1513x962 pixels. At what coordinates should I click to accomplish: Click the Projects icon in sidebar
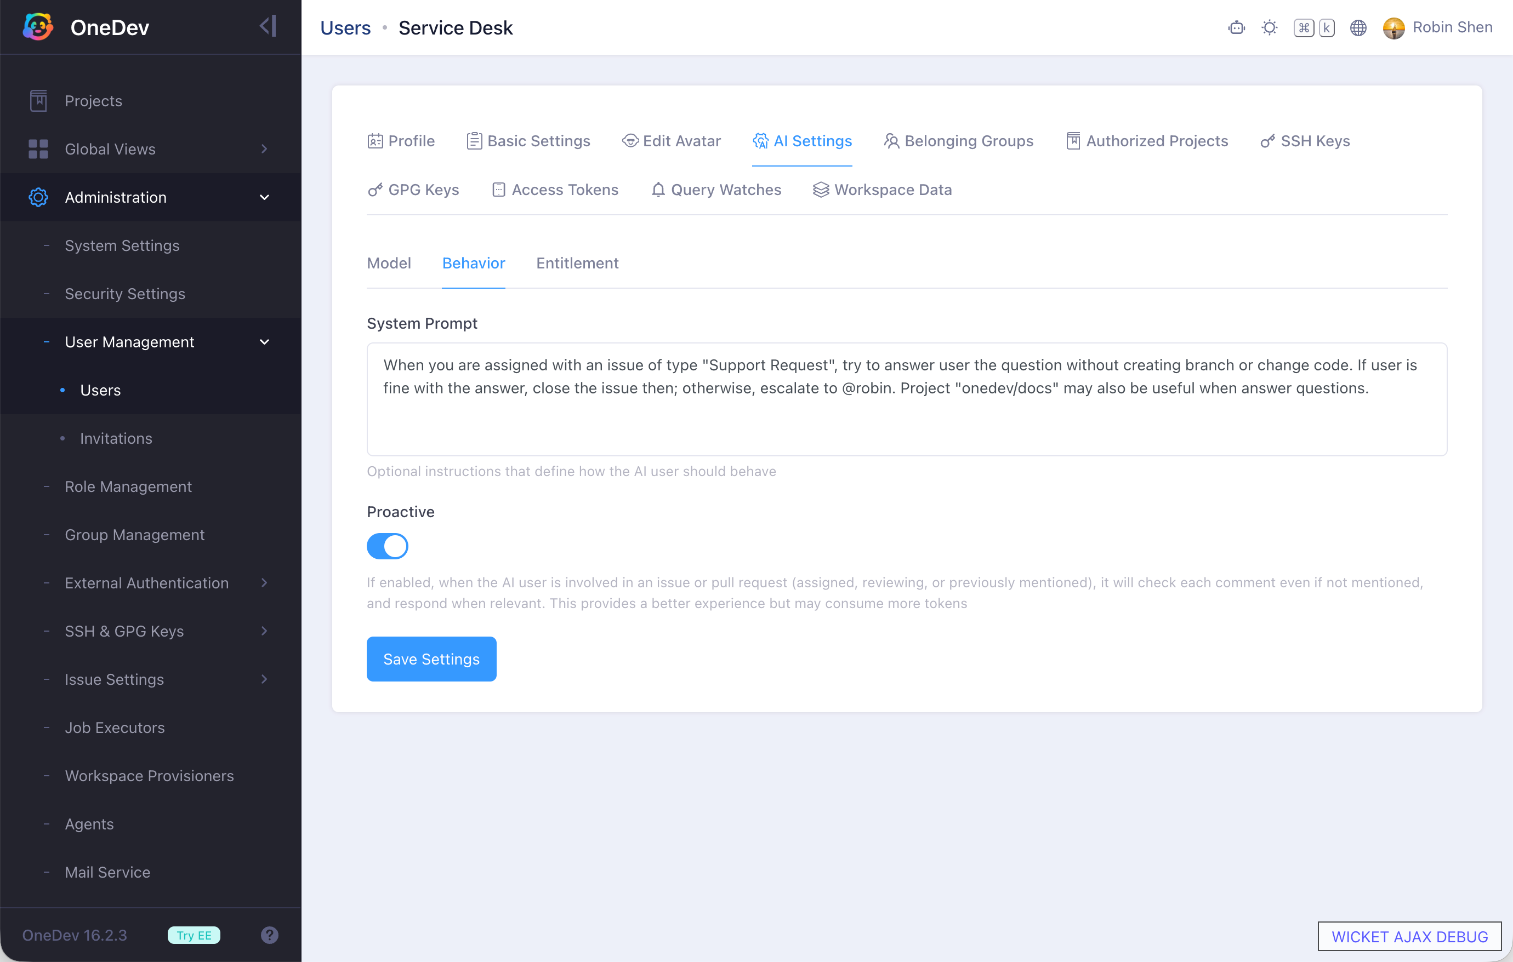click(x=38, y=100)
